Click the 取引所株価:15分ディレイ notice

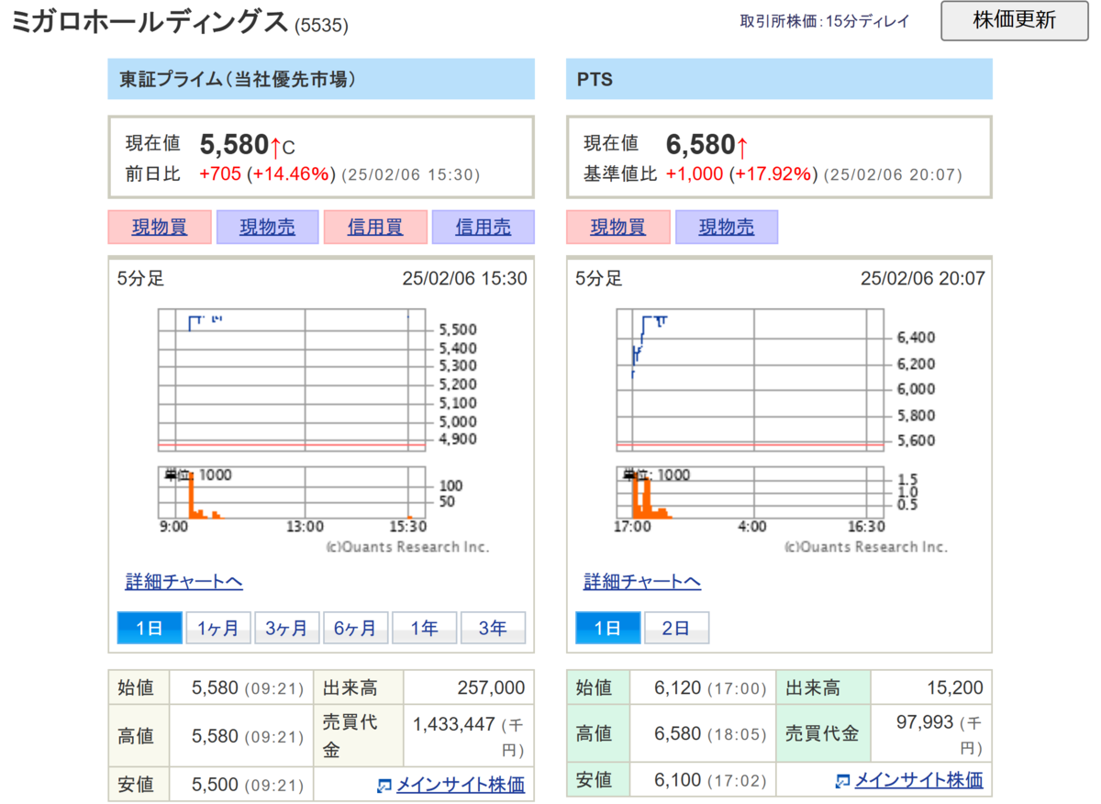(825, 22)
